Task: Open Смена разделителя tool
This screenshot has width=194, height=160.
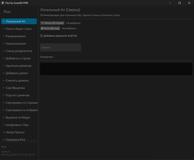Action: (19, 51)
